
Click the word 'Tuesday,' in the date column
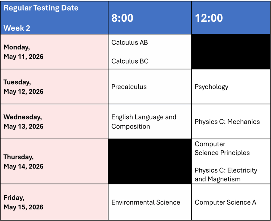(x=17, y=82)
